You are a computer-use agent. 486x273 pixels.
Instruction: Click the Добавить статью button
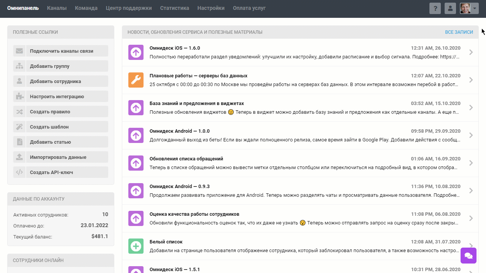click(67, 142)
